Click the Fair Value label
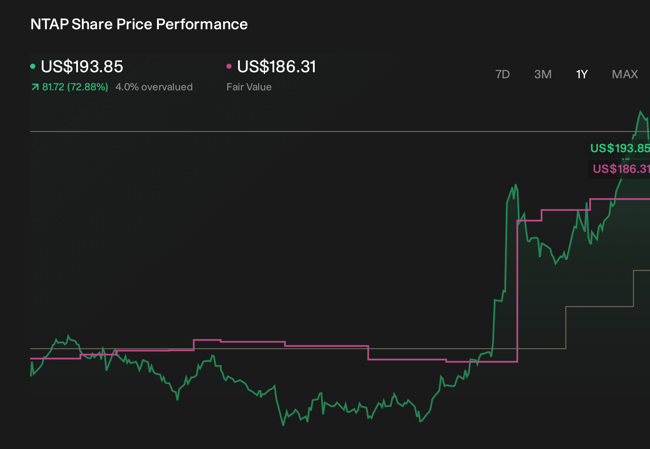 click(249, 87)
